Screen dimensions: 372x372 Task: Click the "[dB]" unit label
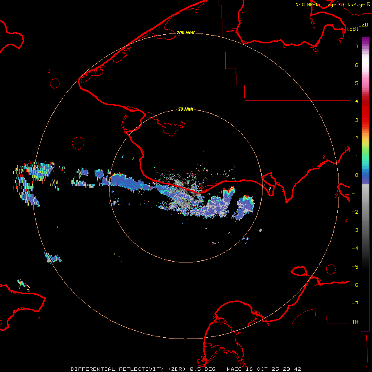click(353, 29)
